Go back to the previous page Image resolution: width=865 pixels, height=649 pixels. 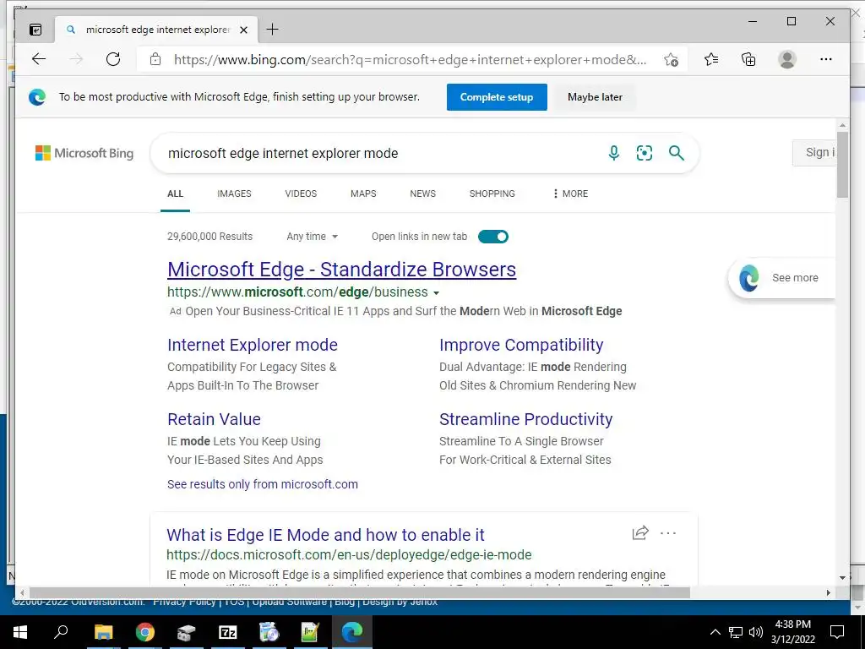click(x=39, y=59)
